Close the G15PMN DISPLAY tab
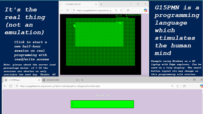 click(x=95, y=4)
